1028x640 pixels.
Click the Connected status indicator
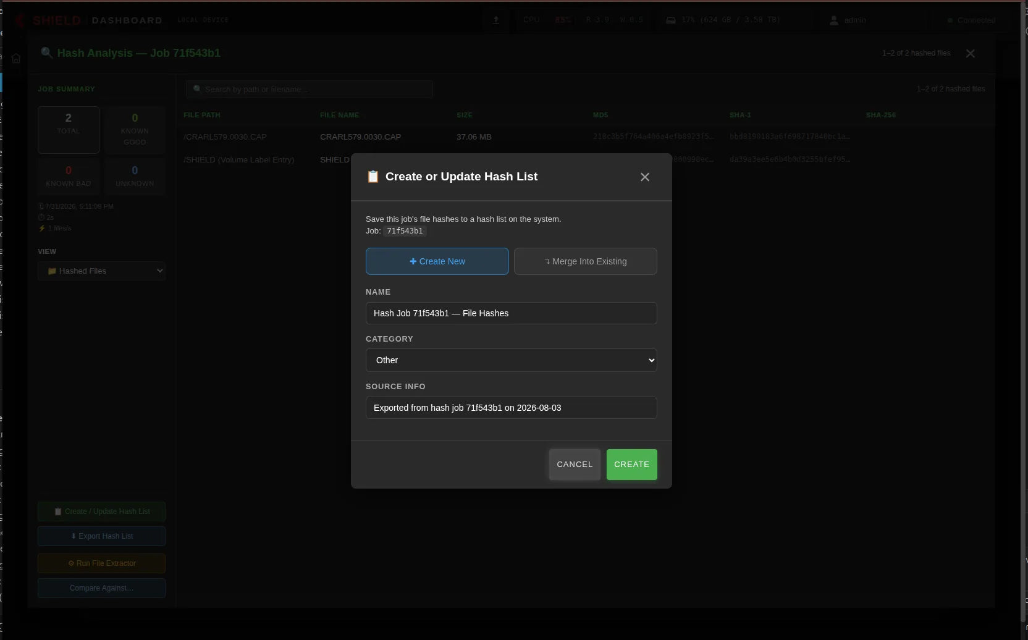(971, 20)
